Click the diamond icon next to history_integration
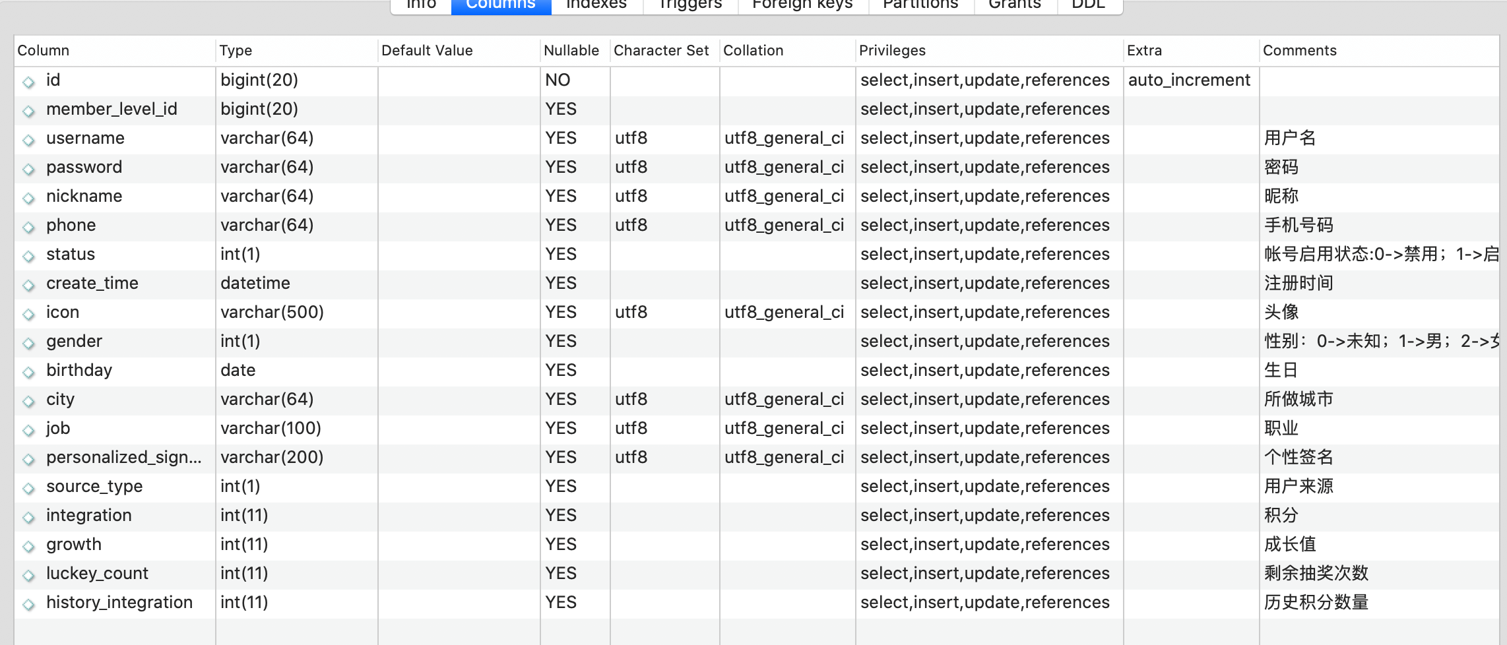 pos(28,604)
